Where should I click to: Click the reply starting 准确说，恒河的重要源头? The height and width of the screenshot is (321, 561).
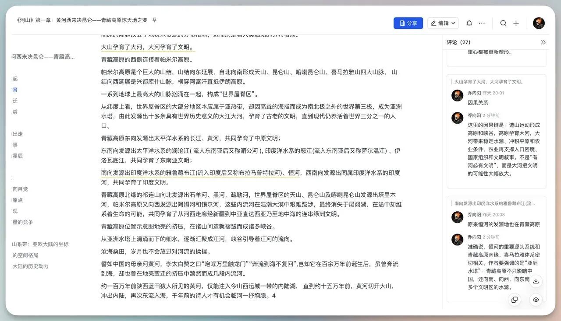[504, 267]
